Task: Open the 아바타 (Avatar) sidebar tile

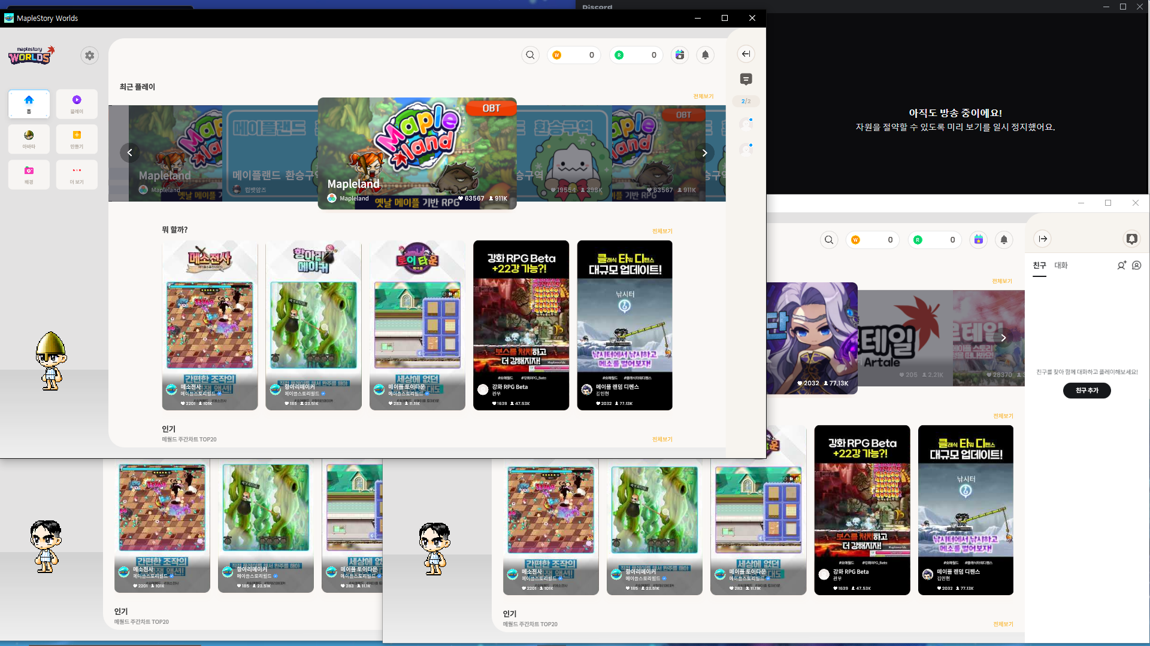Action: pyautogui.click(x=29, y=139)
